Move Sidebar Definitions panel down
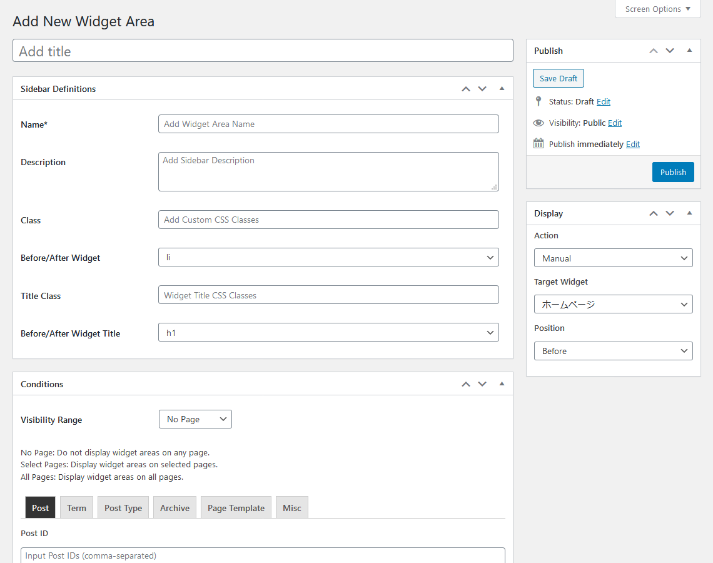713x563 pixels. point(482,89)
